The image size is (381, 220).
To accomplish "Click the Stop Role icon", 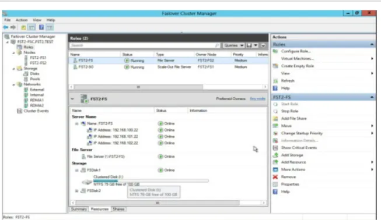I will click(275, 111).
